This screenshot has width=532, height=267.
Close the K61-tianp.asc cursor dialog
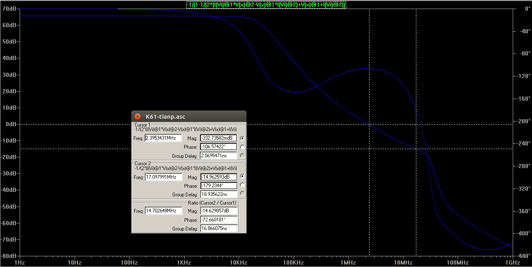coord(138,117)
